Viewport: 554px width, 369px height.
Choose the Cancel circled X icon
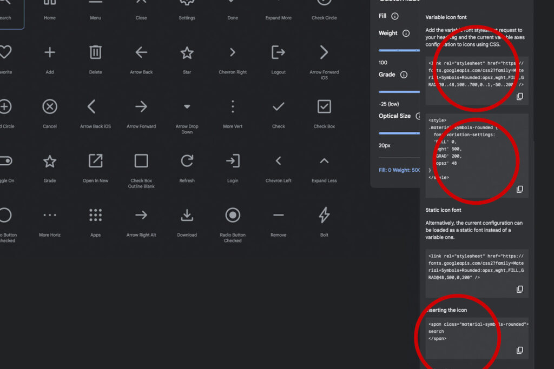pos(50,106)
